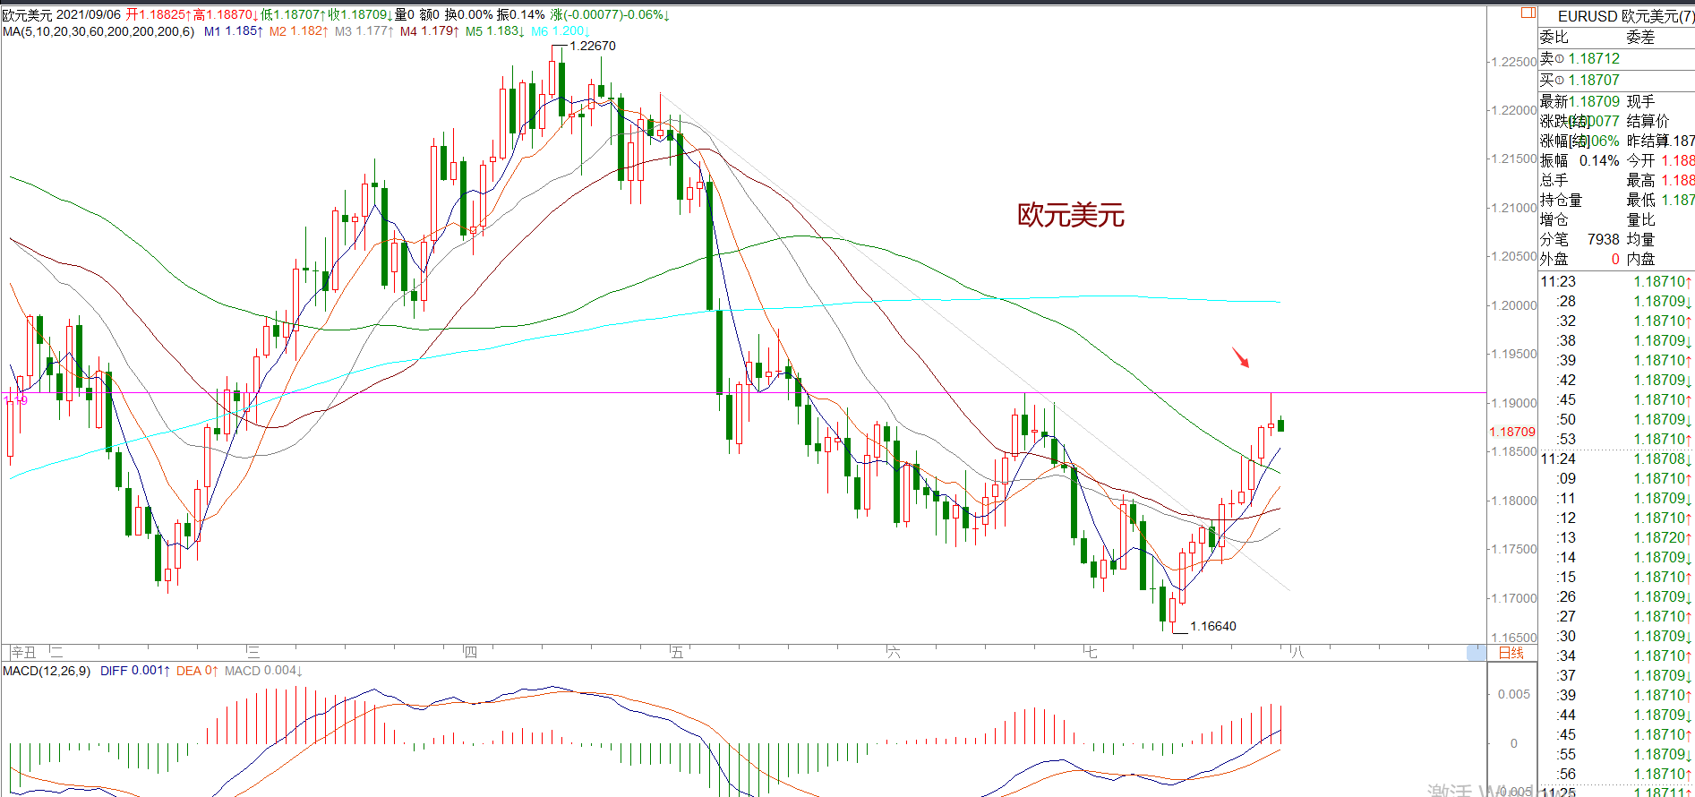
Task: Click the MACD 0.004 value label
Action: coord(263,671)
